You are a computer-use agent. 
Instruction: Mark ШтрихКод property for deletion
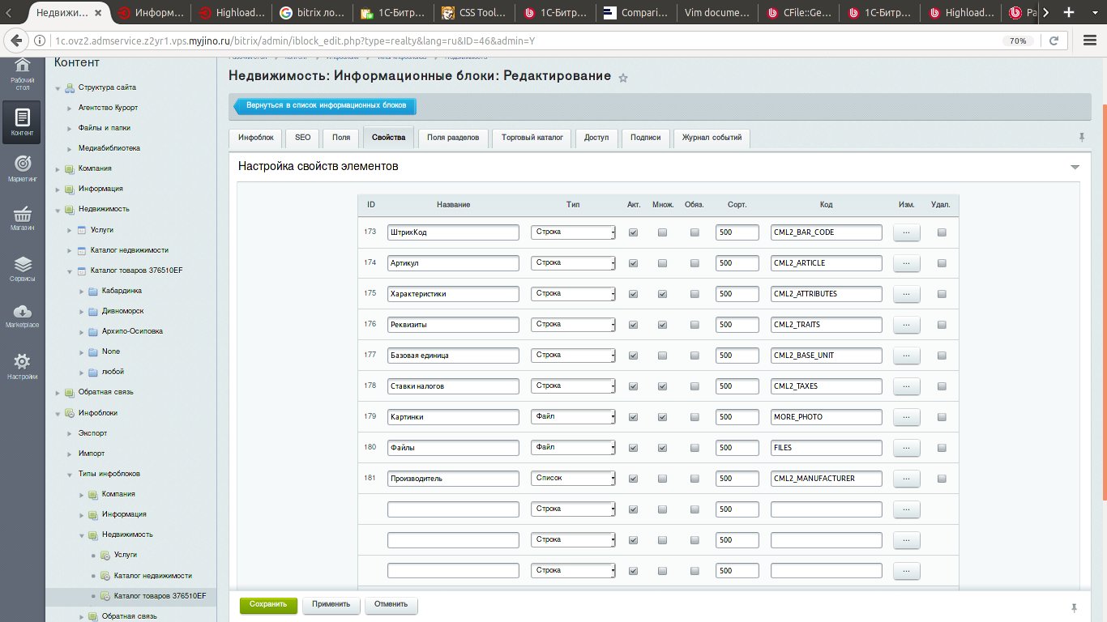941,232
